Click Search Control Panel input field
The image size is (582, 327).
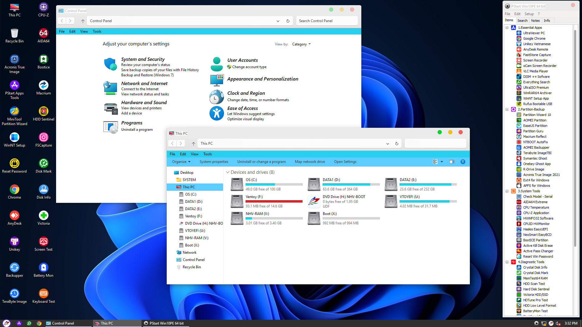(x=326, y=21)
